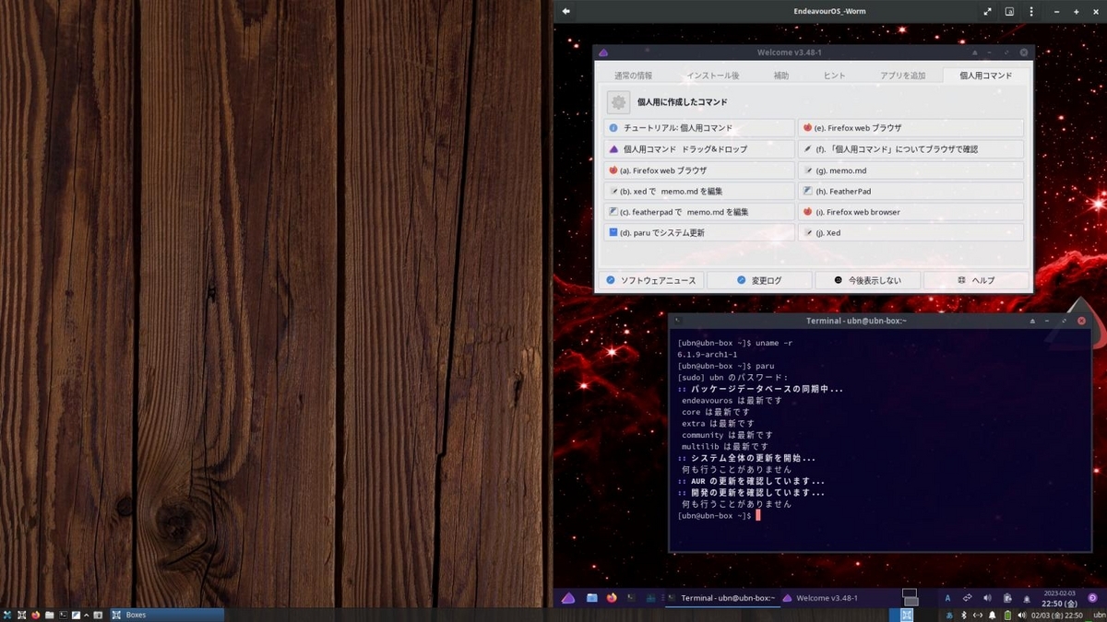Click host tray volume icon
Image resolution: width=1107 pixels, height=622 pixels.
pos(1022,615)
